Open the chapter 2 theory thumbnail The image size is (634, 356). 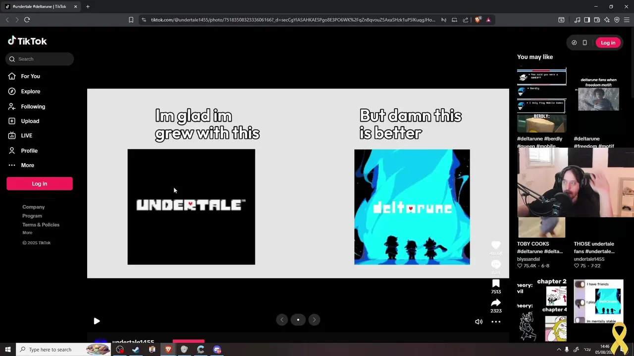541,311
